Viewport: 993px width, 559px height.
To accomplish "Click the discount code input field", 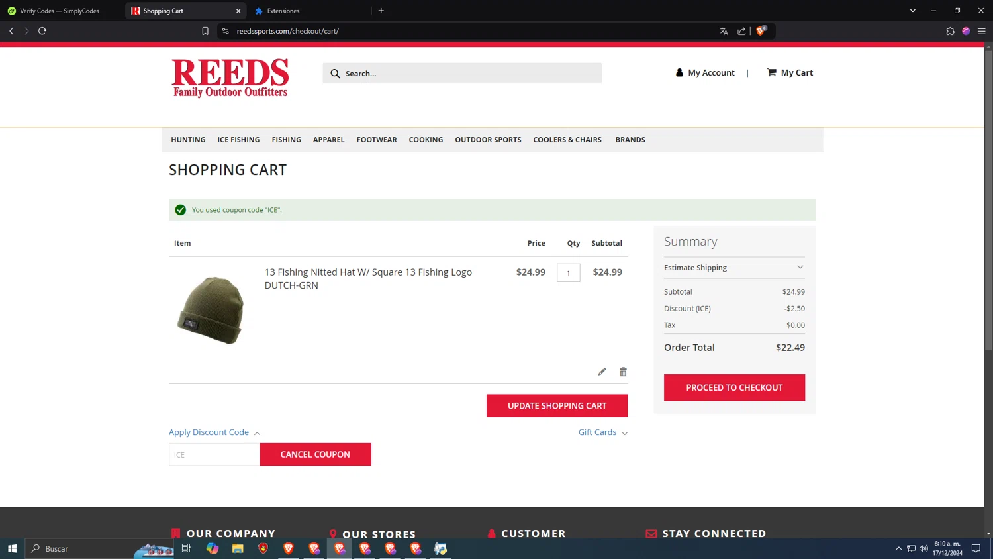I will (x=214, y=454).
